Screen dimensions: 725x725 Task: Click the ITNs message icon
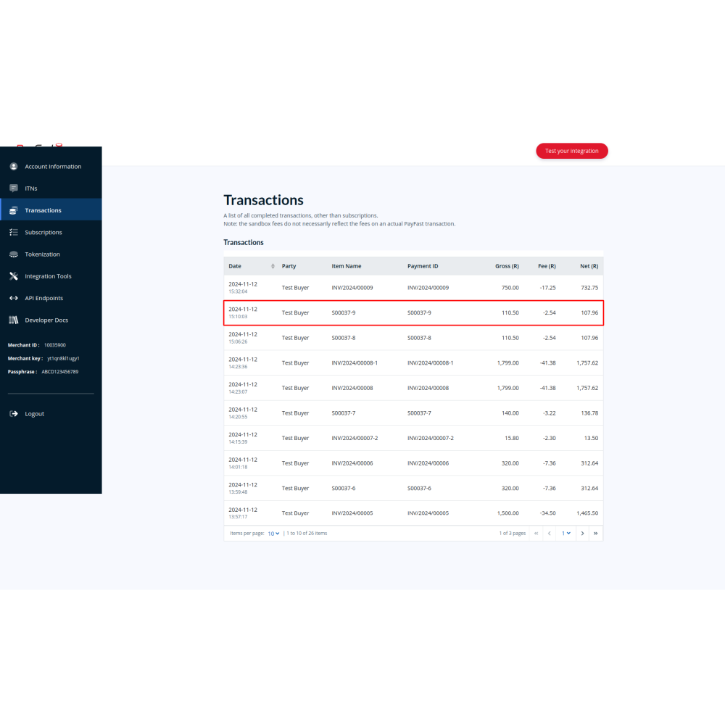[13, 188]
